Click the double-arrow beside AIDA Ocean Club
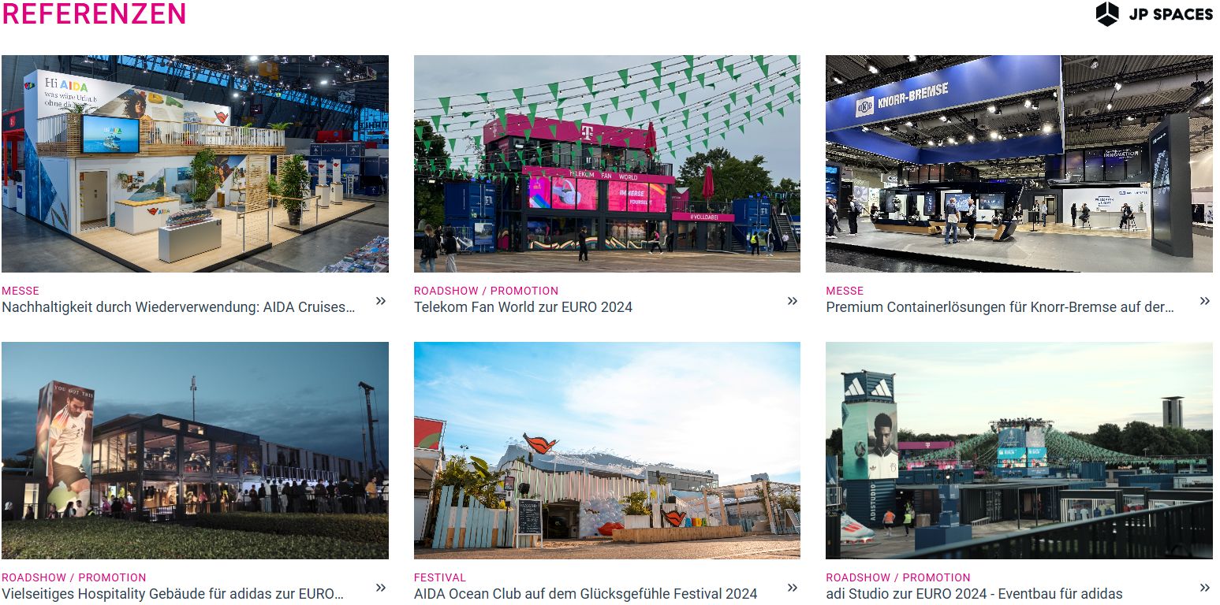This screenshot has height=605, width=1220. (793, 587)
